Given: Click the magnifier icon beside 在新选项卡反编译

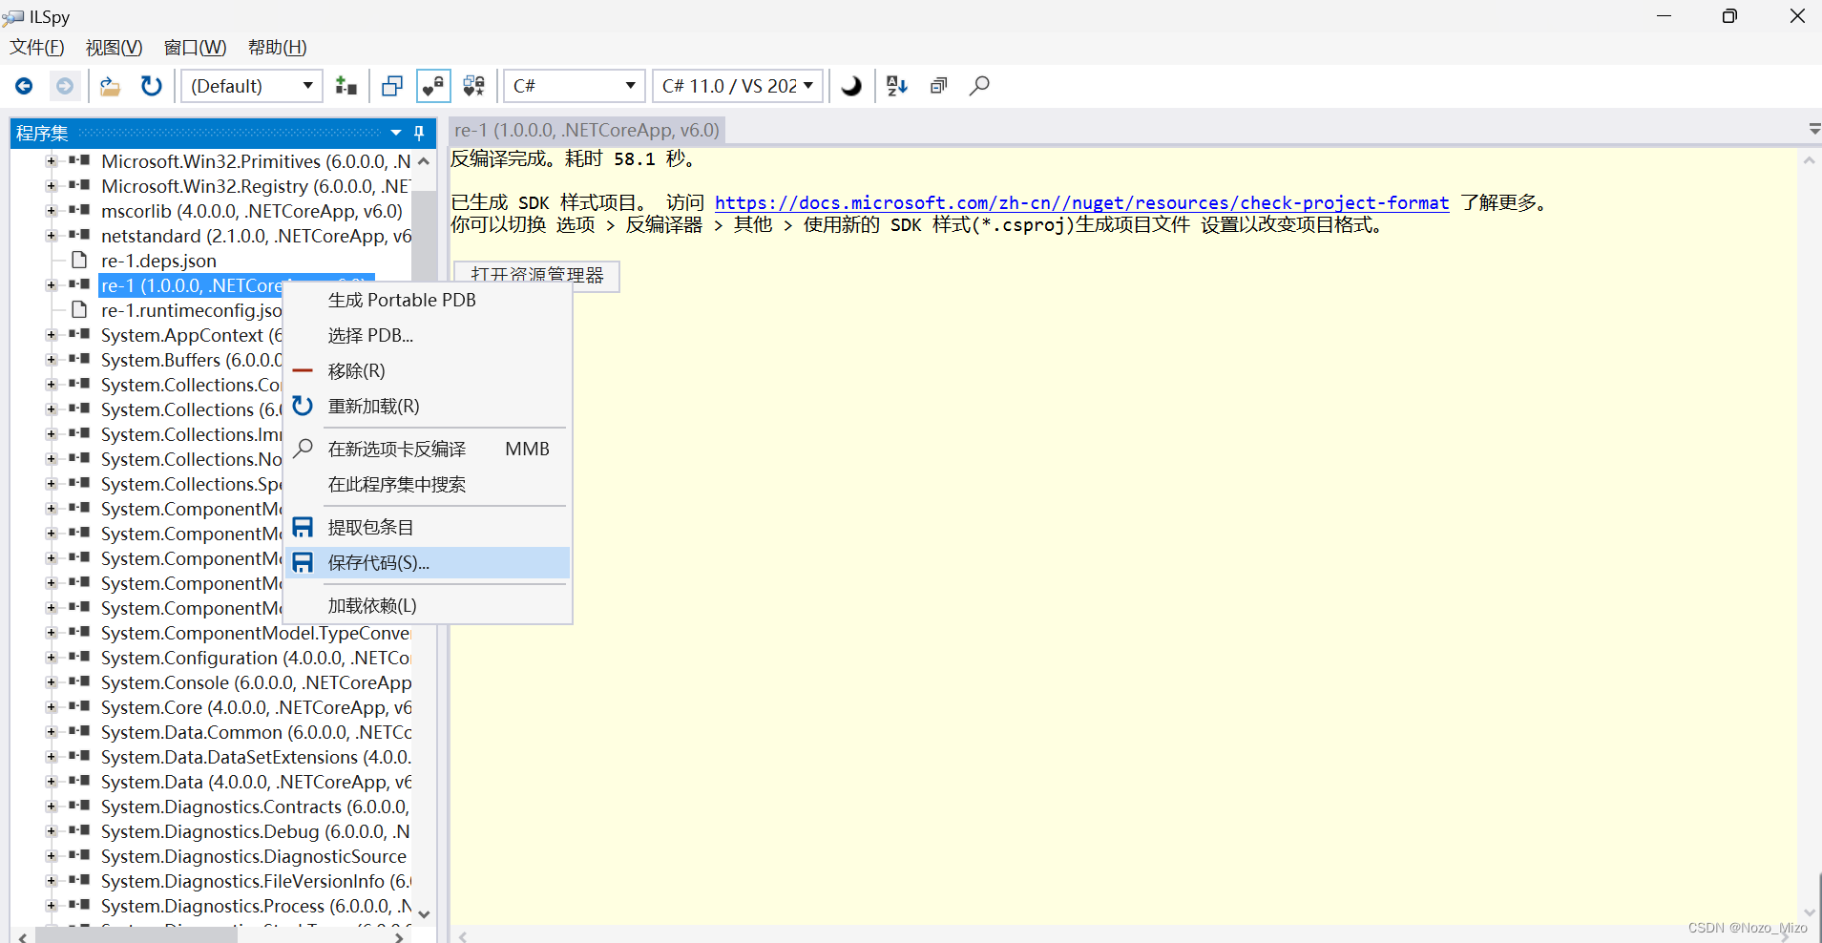Looking at the screenshot, I should click(303, 449).
